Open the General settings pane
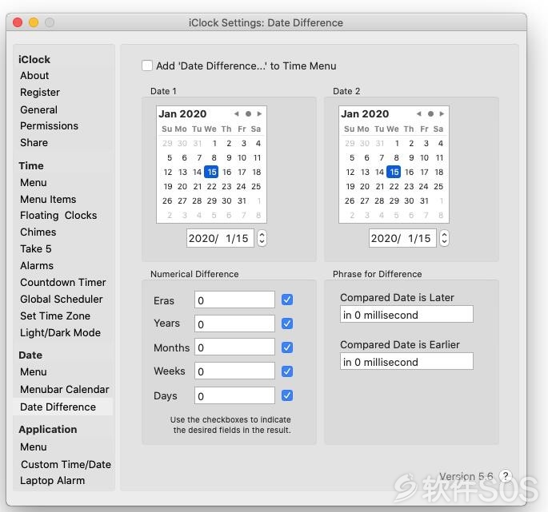The height and width of the screenshot is (512, 548). [38, 109]
